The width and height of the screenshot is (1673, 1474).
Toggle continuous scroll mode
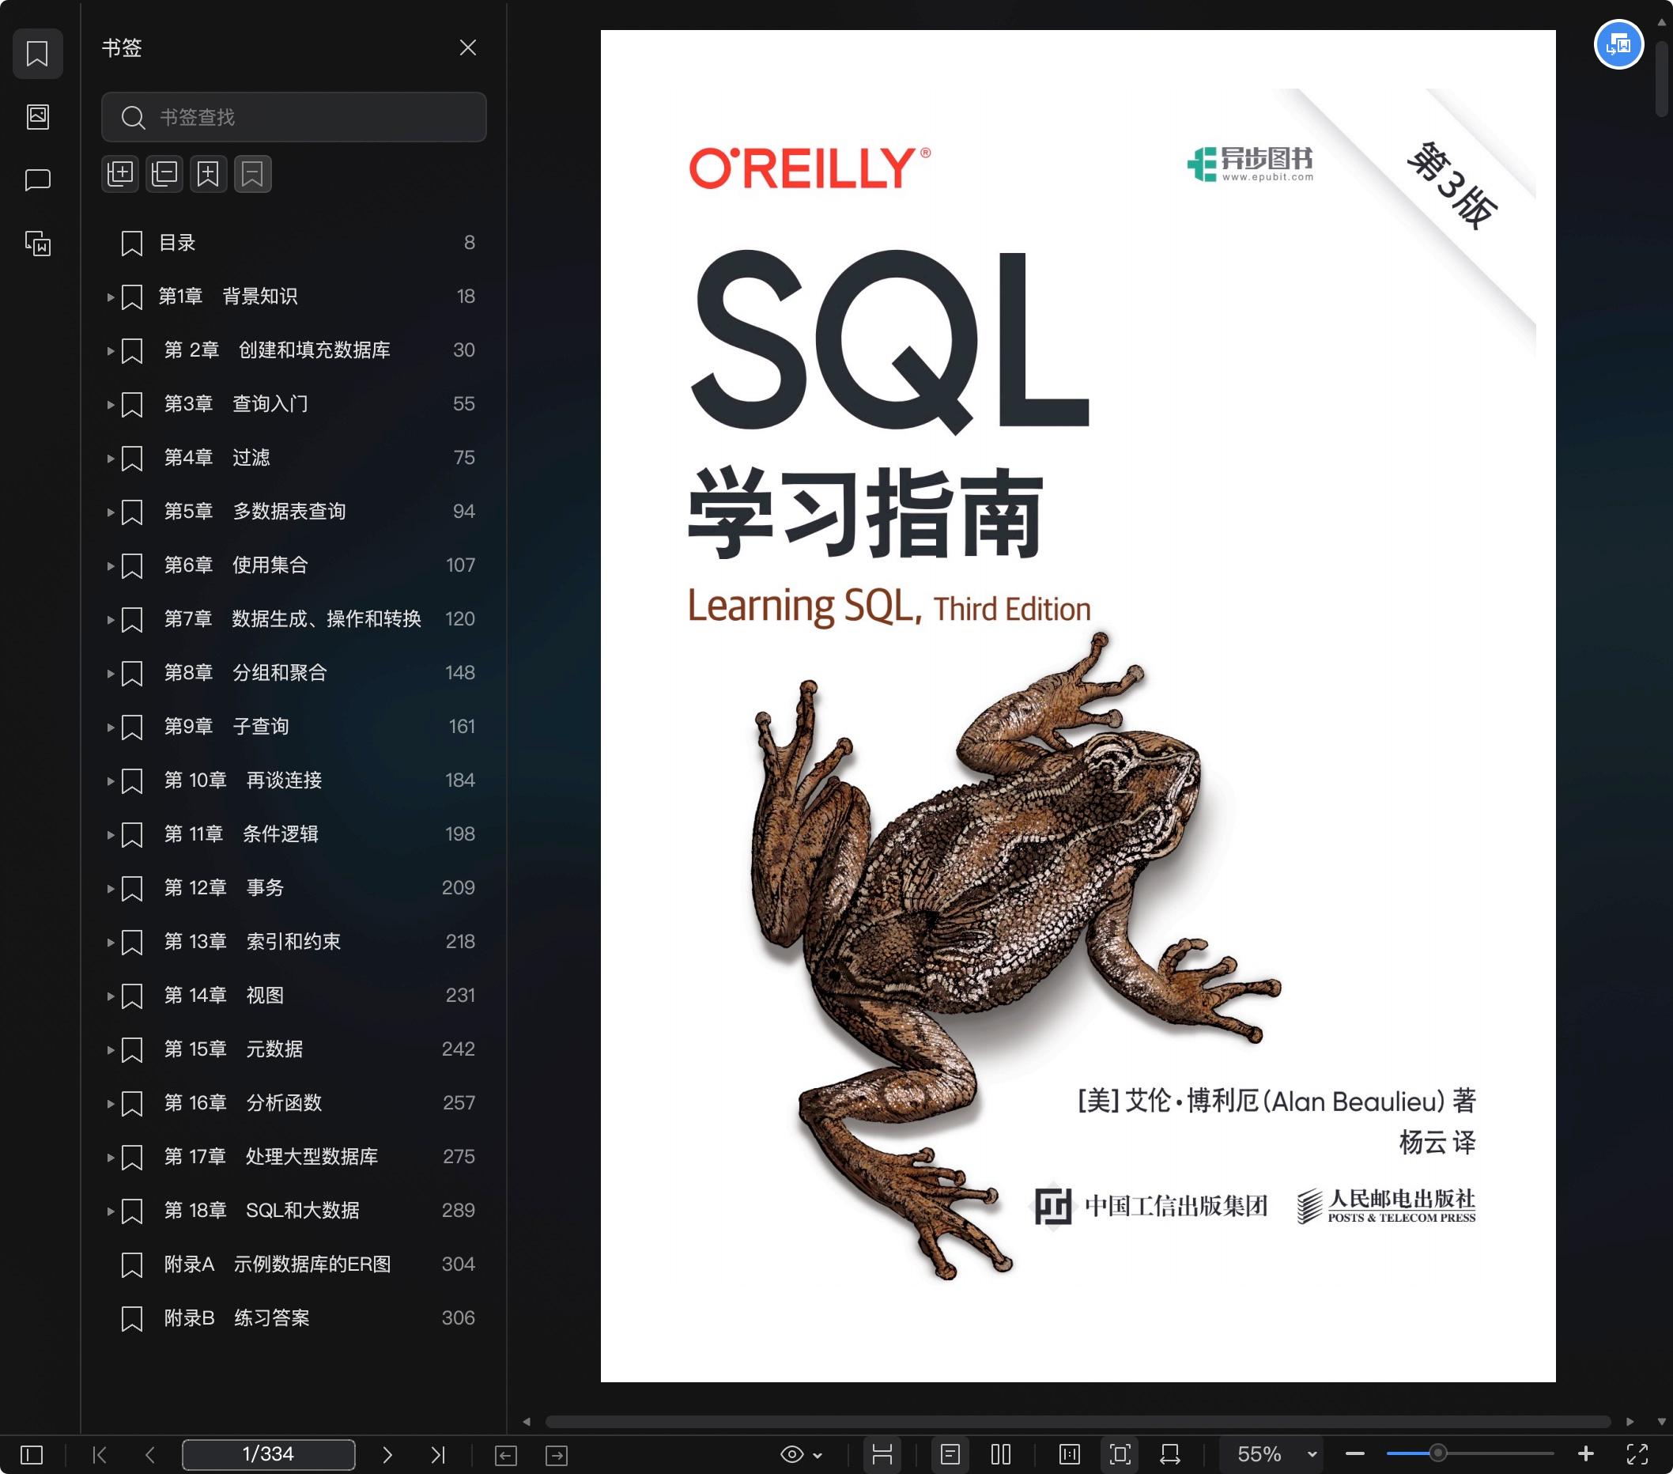(882, 1454)
